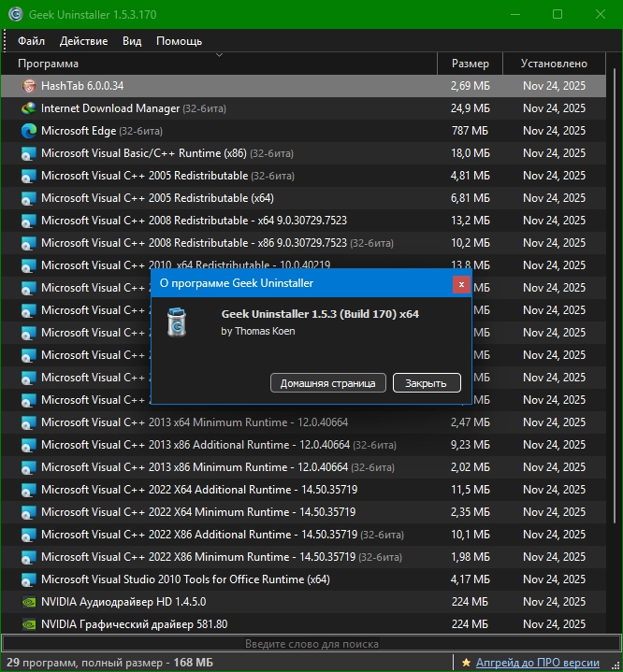
Task: Click the Visual C++ 2022 X64 Minimum Runtime icon
Action: pyautogui.click(x=29, y=512)
